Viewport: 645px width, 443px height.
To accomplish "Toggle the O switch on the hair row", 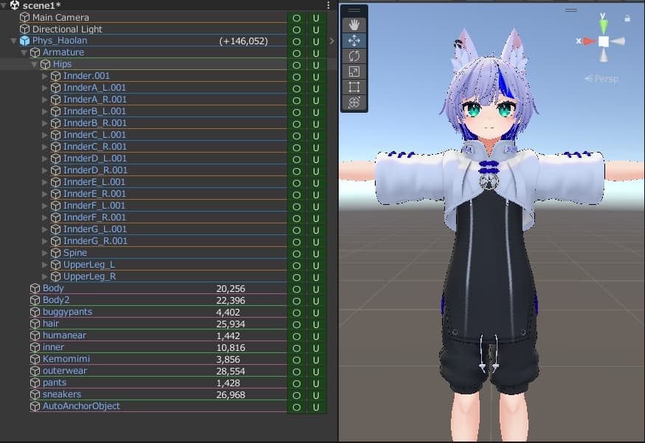I will click(295, 324).
